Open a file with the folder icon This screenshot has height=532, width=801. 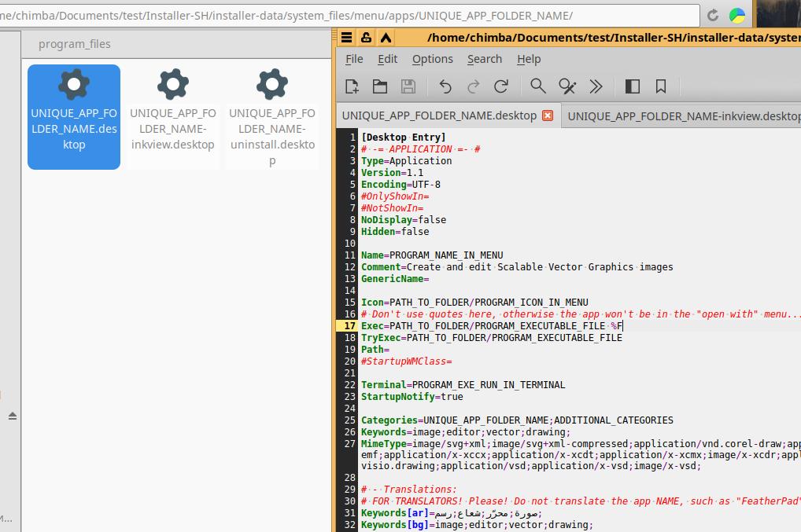pyautogui.click(x=380, y=86)
